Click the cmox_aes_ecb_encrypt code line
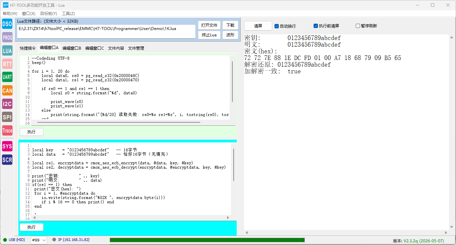This screenshot has height=245, width=456. (x=112, y=163)
